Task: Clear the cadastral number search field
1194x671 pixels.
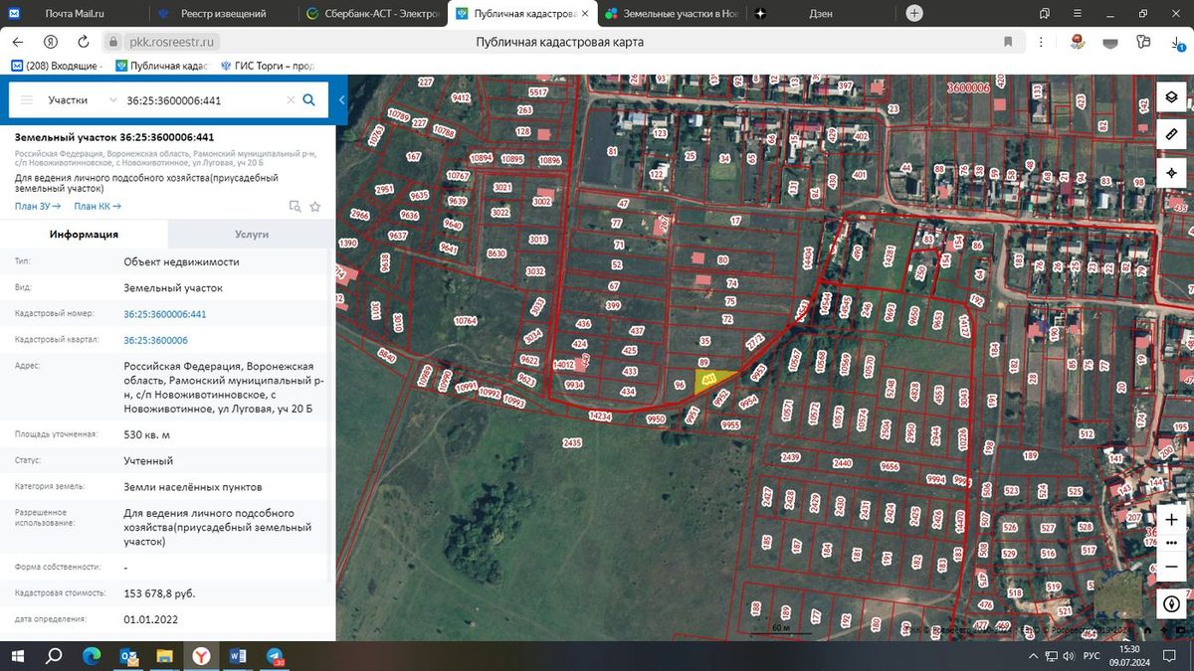Action: [291, 100]
